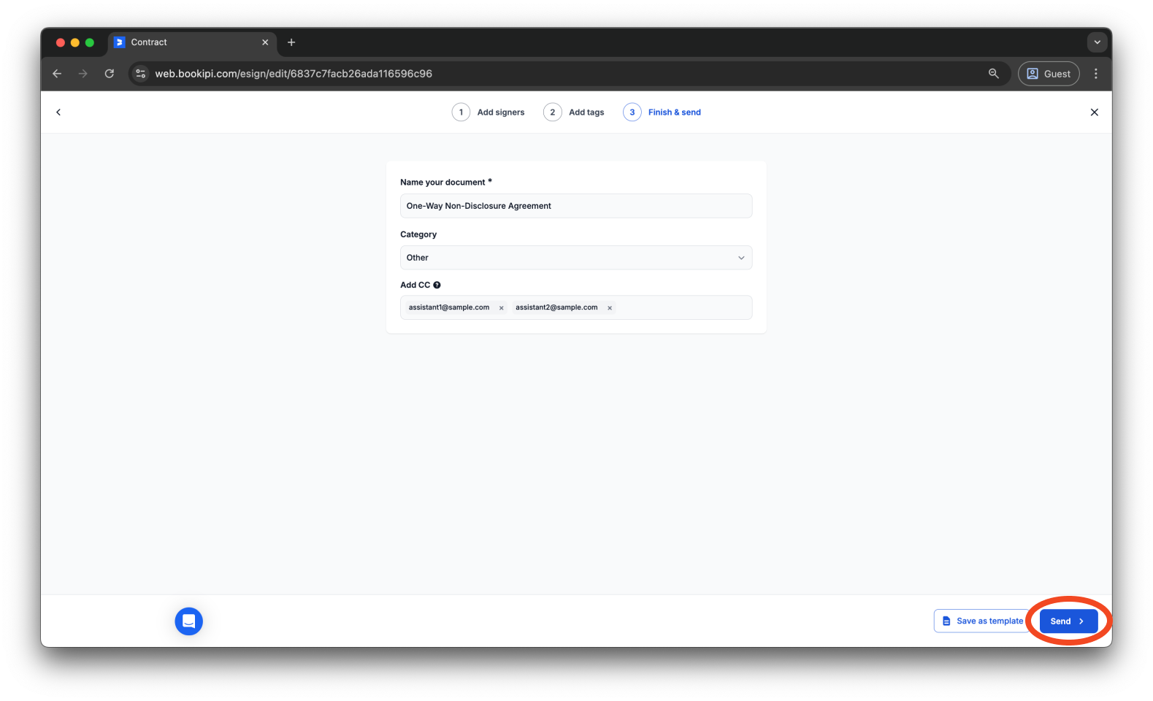Click Save as template button
1153x701 pixels.
pos(982,621)
